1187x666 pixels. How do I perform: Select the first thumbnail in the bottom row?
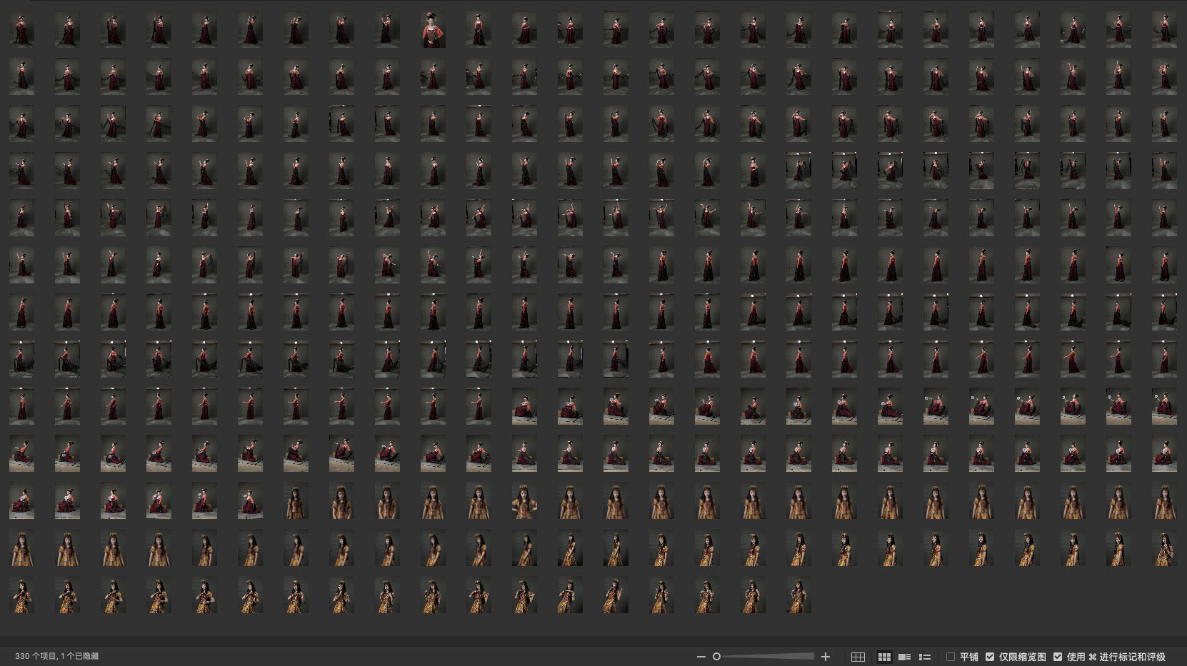[21, 595]
